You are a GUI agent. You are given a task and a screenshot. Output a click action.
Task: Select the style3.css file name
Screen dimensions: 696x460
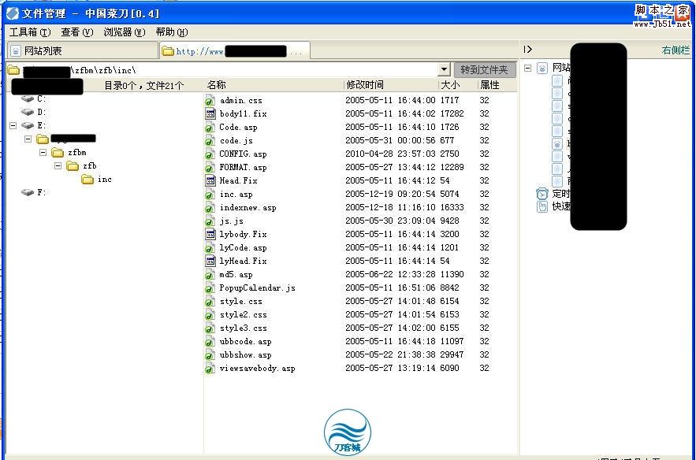click(x=244, y=328)
